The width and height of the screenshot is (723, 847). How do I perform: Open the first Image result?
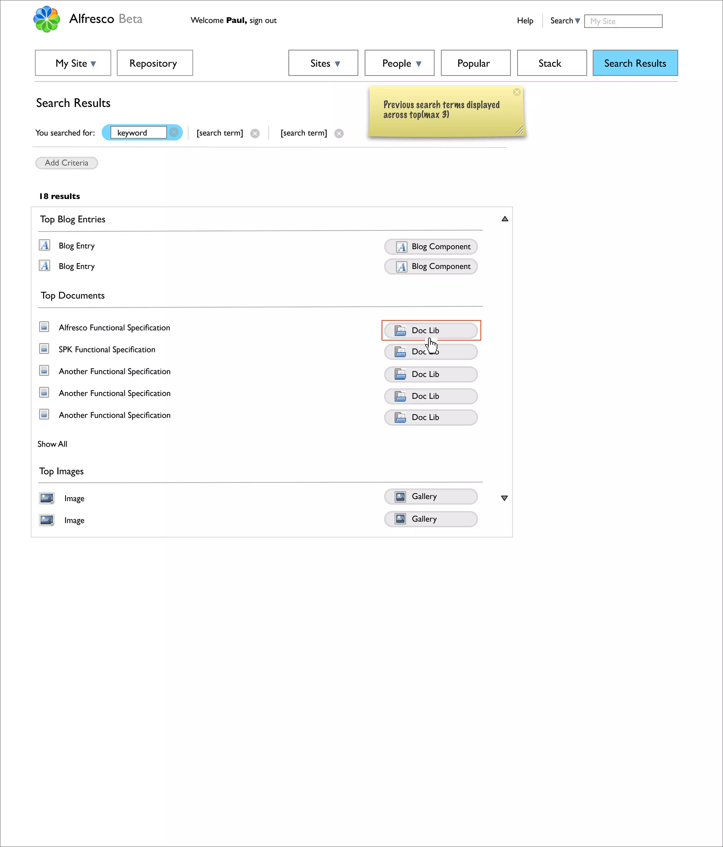(74, 498)
